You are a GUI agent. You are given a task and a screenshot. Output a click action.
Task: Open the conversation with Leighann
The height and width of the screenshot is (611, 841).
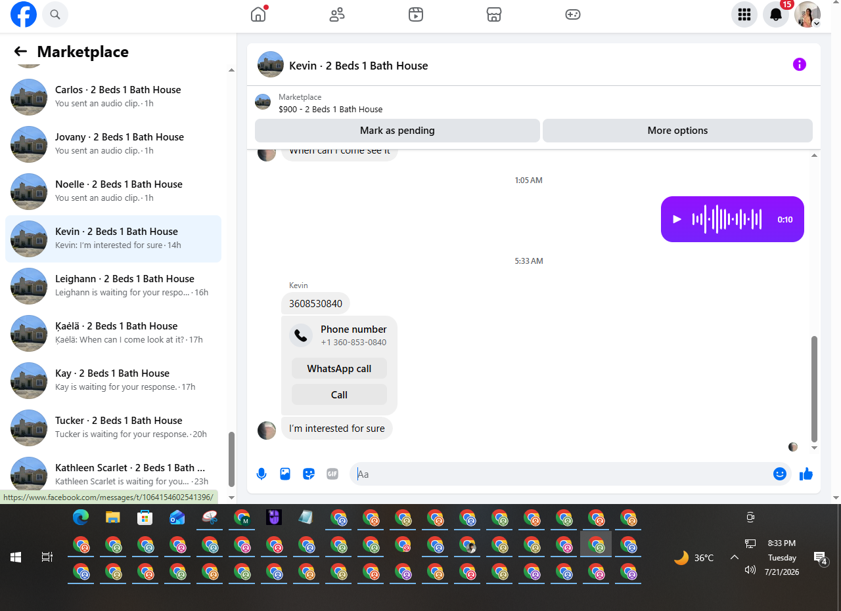[x=113, y=286]
